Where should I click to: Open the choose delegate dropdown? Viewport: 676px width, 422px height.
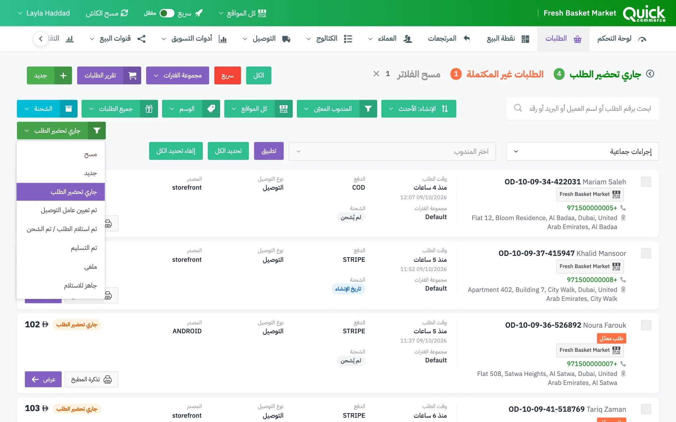coord(392,152)
